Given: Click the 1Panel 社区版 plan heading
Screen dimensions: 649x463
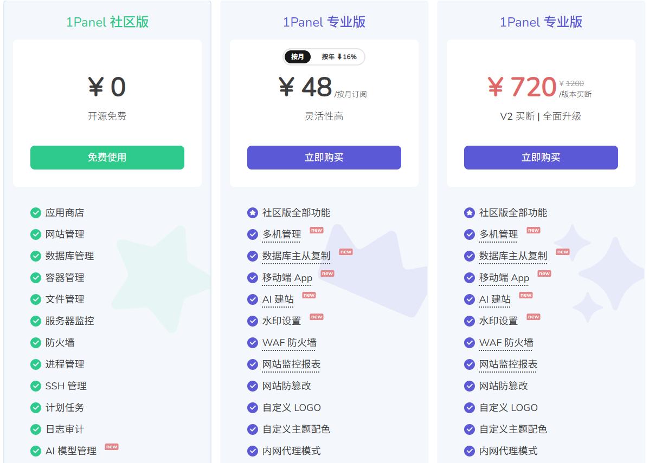Looking at the screenshot, I should click(x=107, y=22).
